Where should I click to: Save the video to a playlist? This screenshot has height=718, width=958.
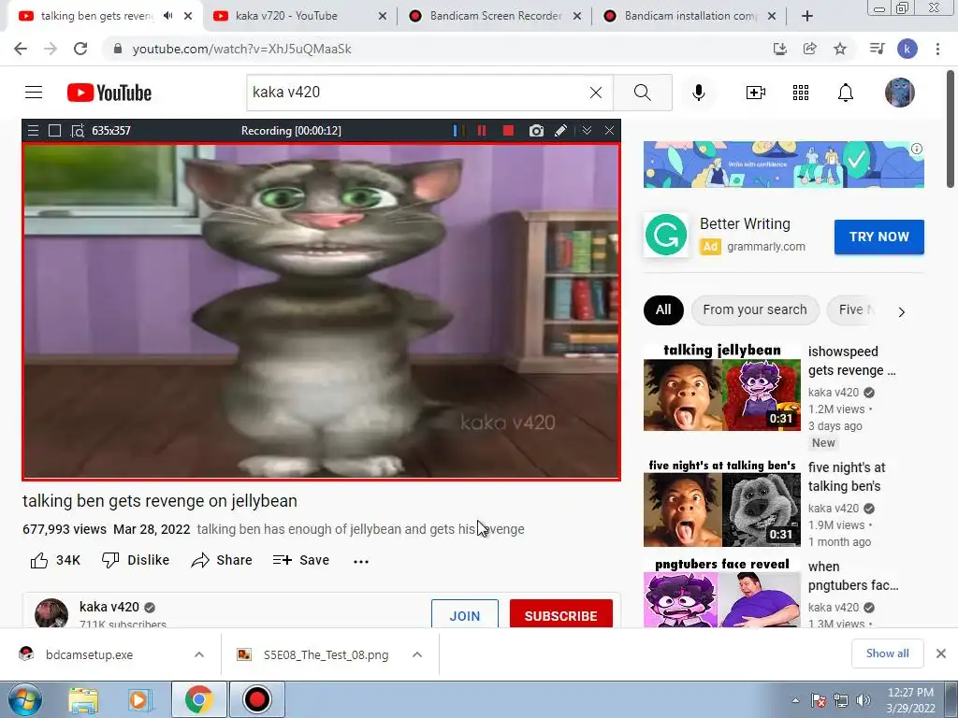301,560
